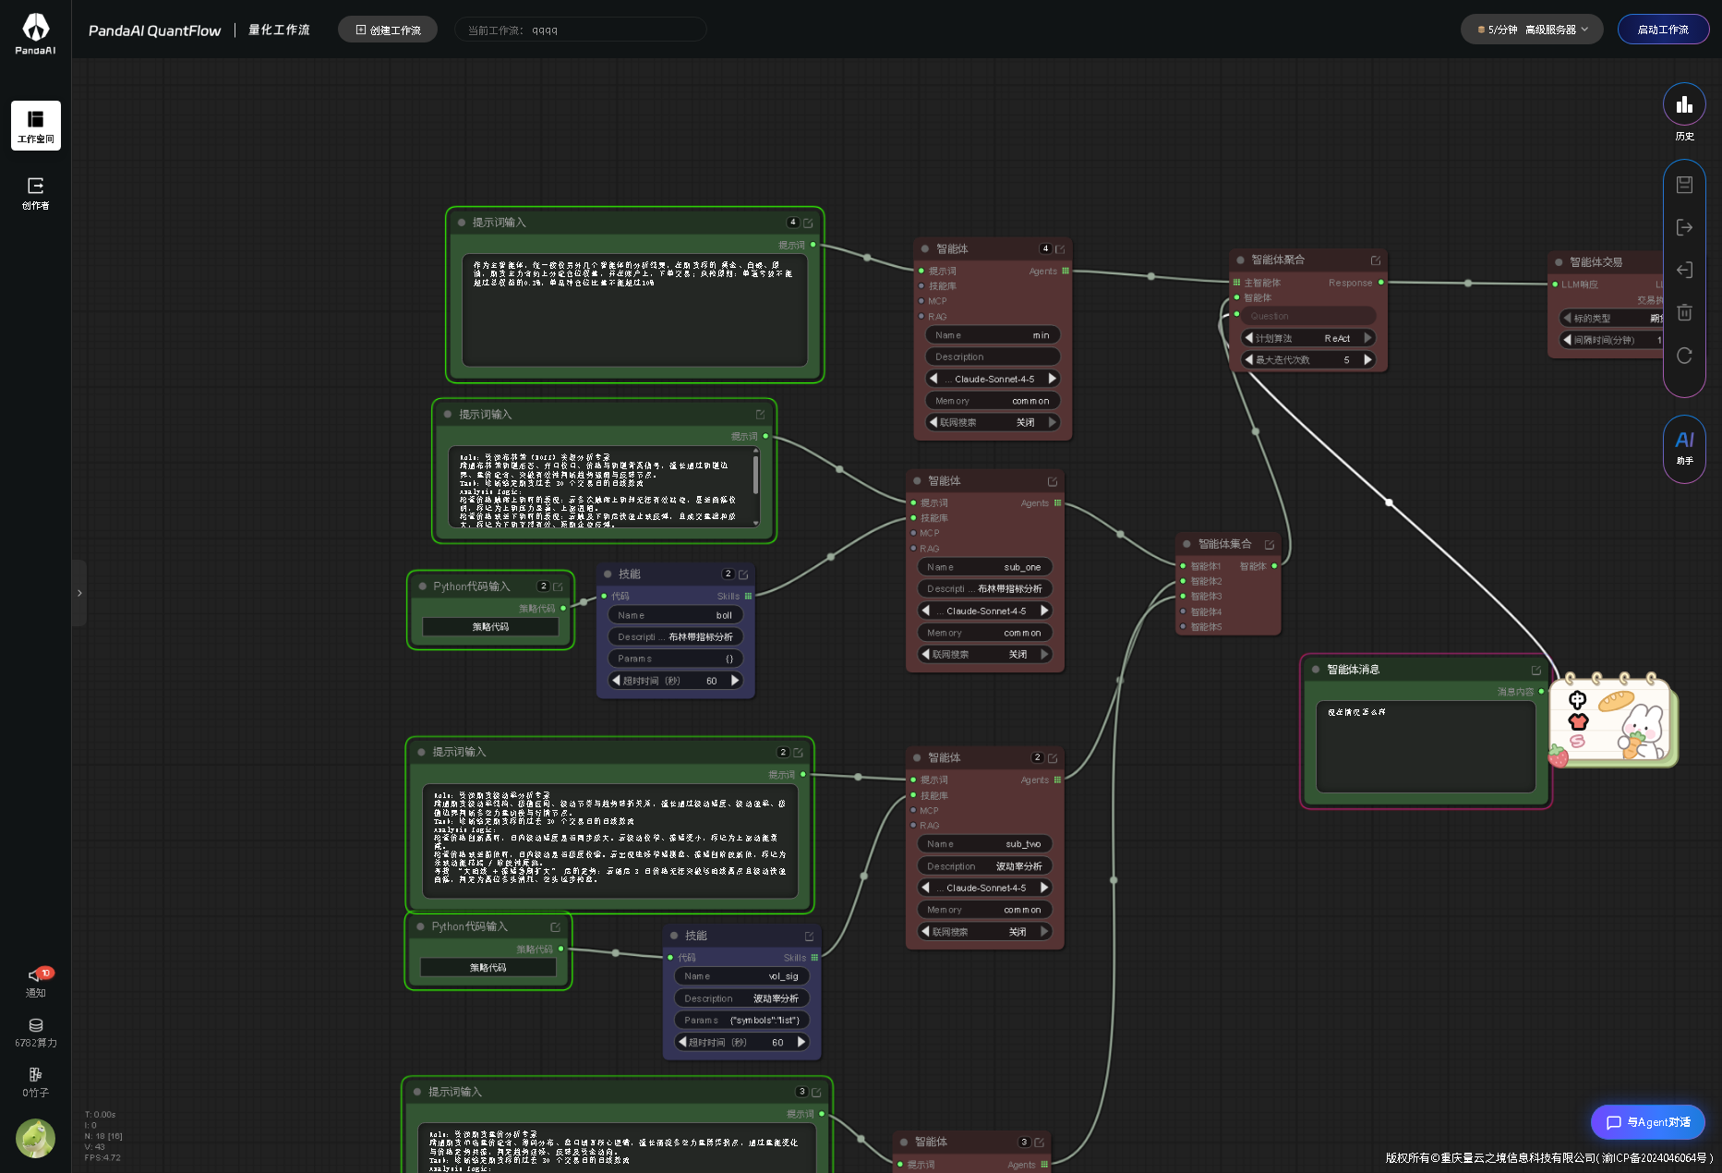Click the save workflow floppy icon
Screen dimensions: 1722x1173
click(1684, 185)
